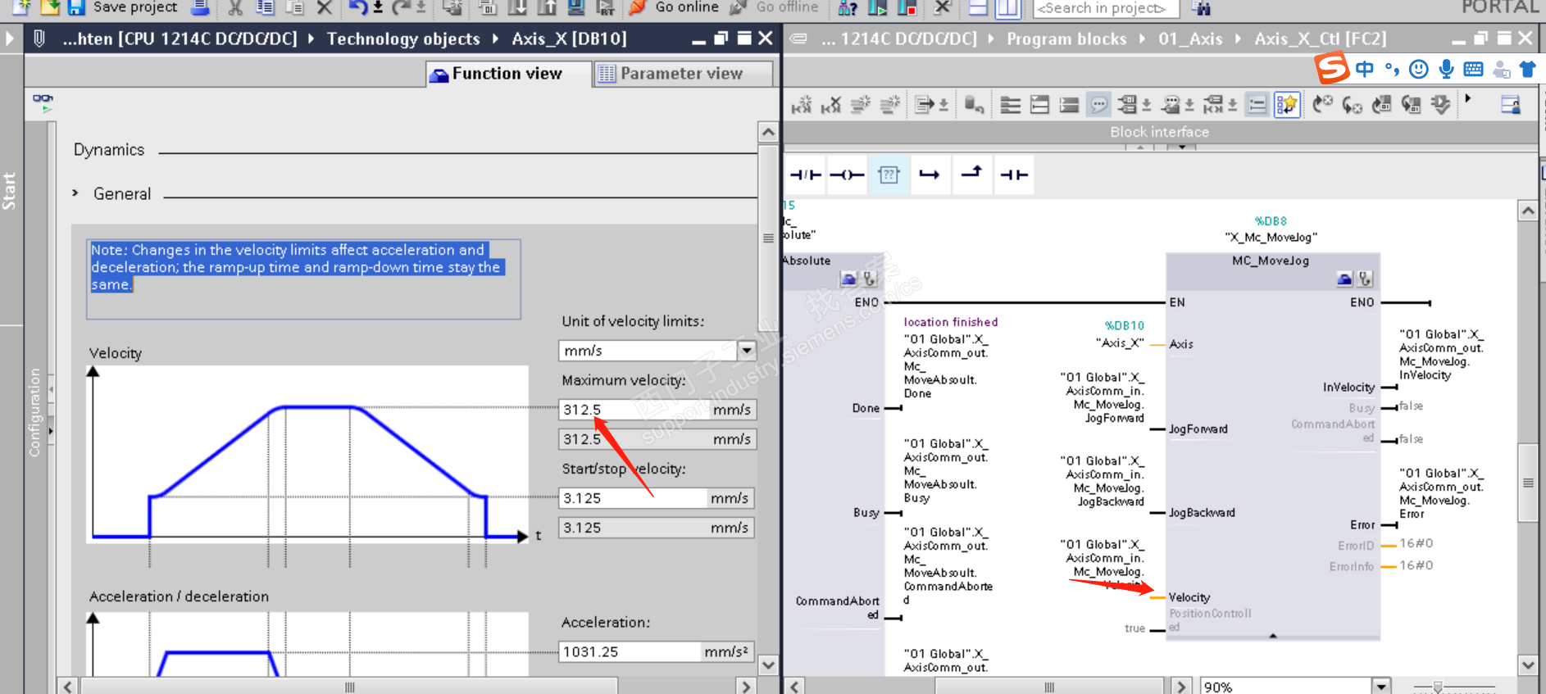Click the Open branch favorites icon
The image size is (1546, 694).
[x=930, y=175]
